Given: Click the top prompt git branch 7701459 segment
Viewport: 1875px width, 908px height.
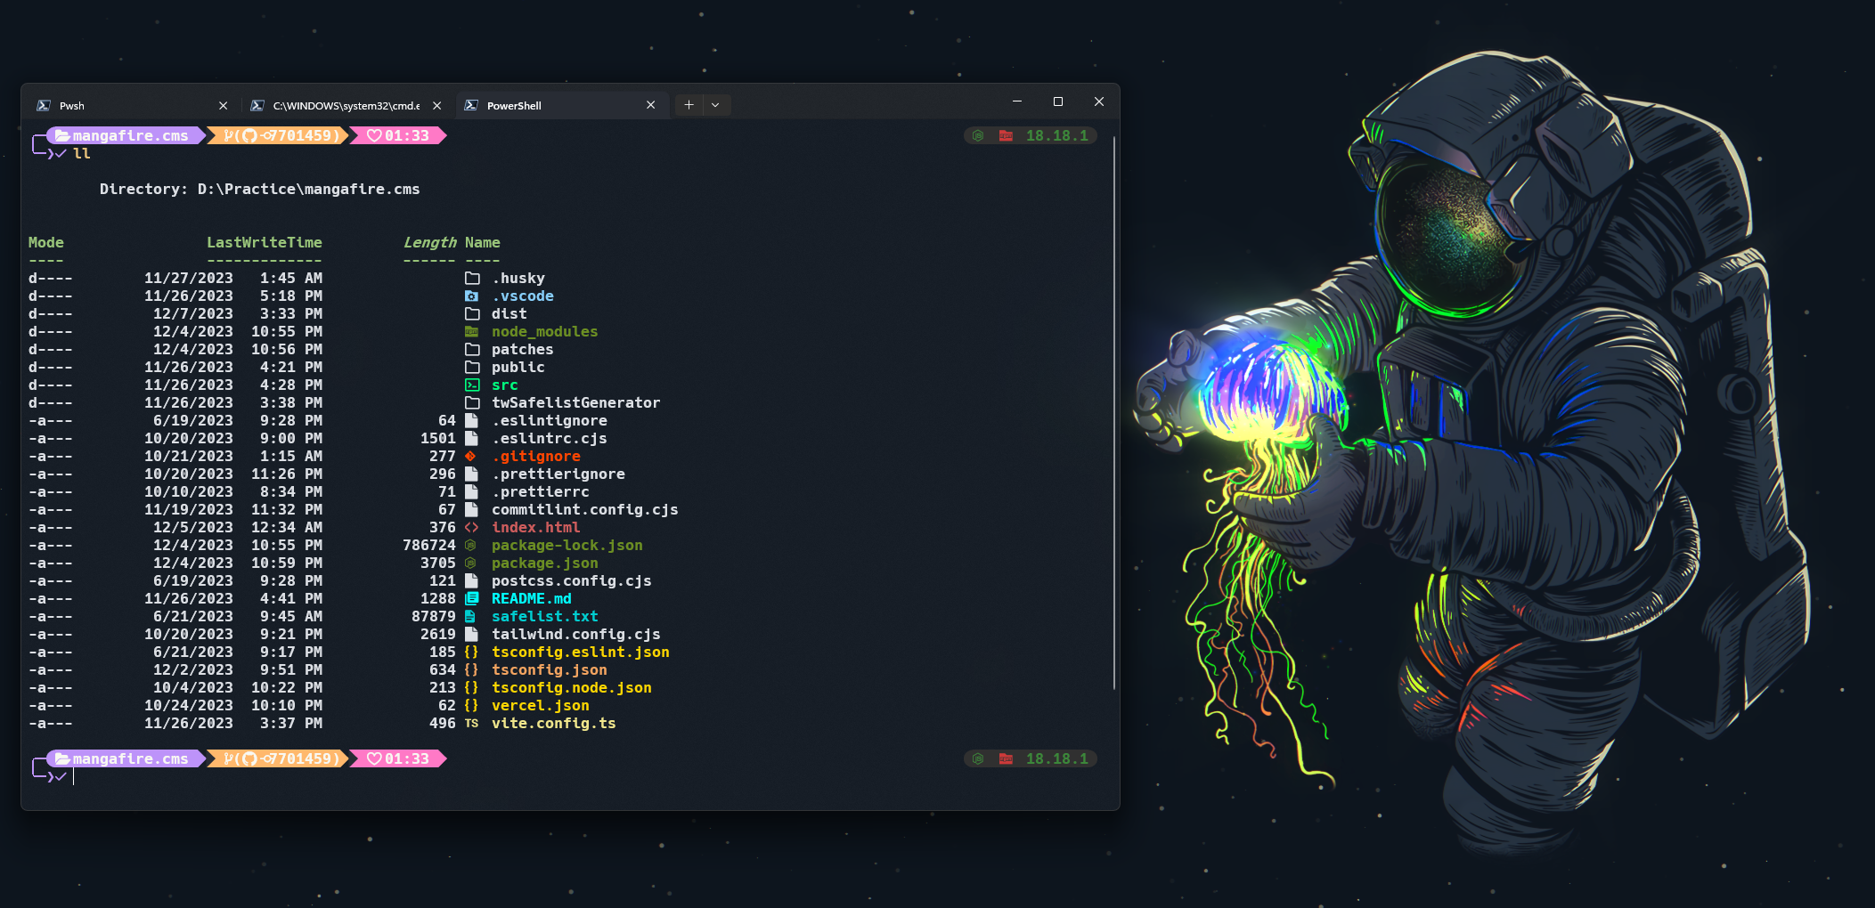Looking at the screenshot, I should (280, 136).
